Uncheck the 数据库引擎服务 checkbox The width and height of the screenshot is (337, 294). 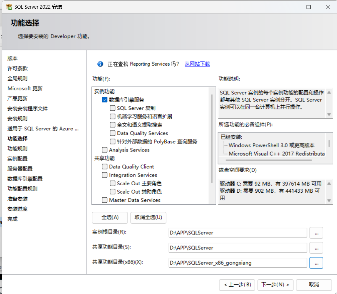[105, 100]
